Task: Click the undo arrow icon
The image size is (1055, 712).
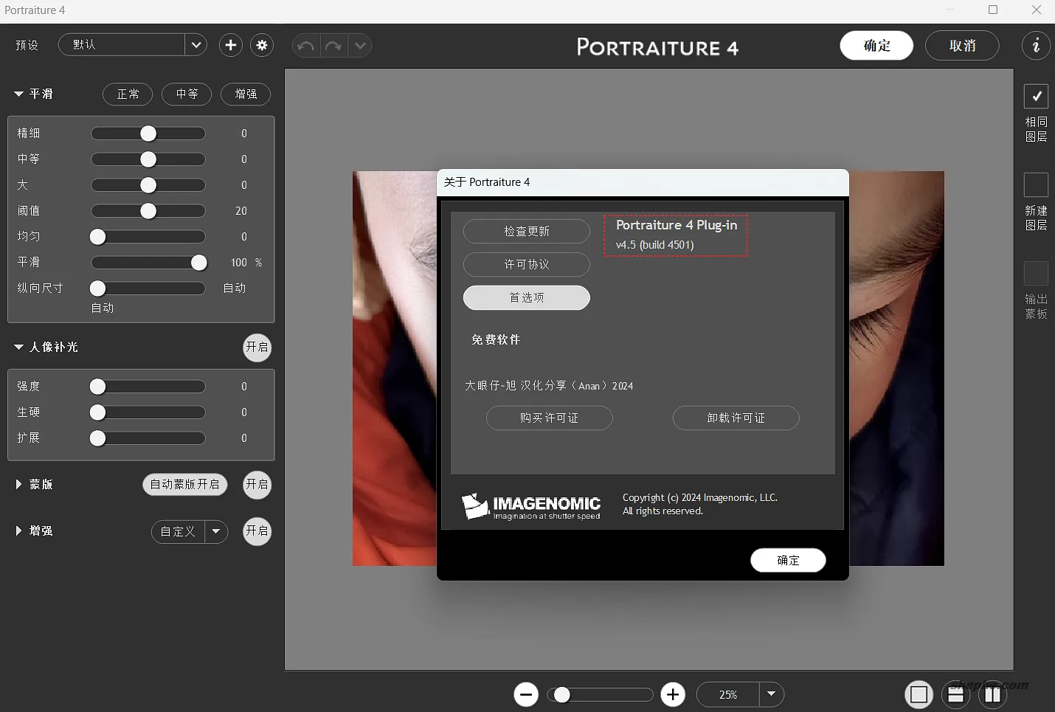Action: (305, 46)
